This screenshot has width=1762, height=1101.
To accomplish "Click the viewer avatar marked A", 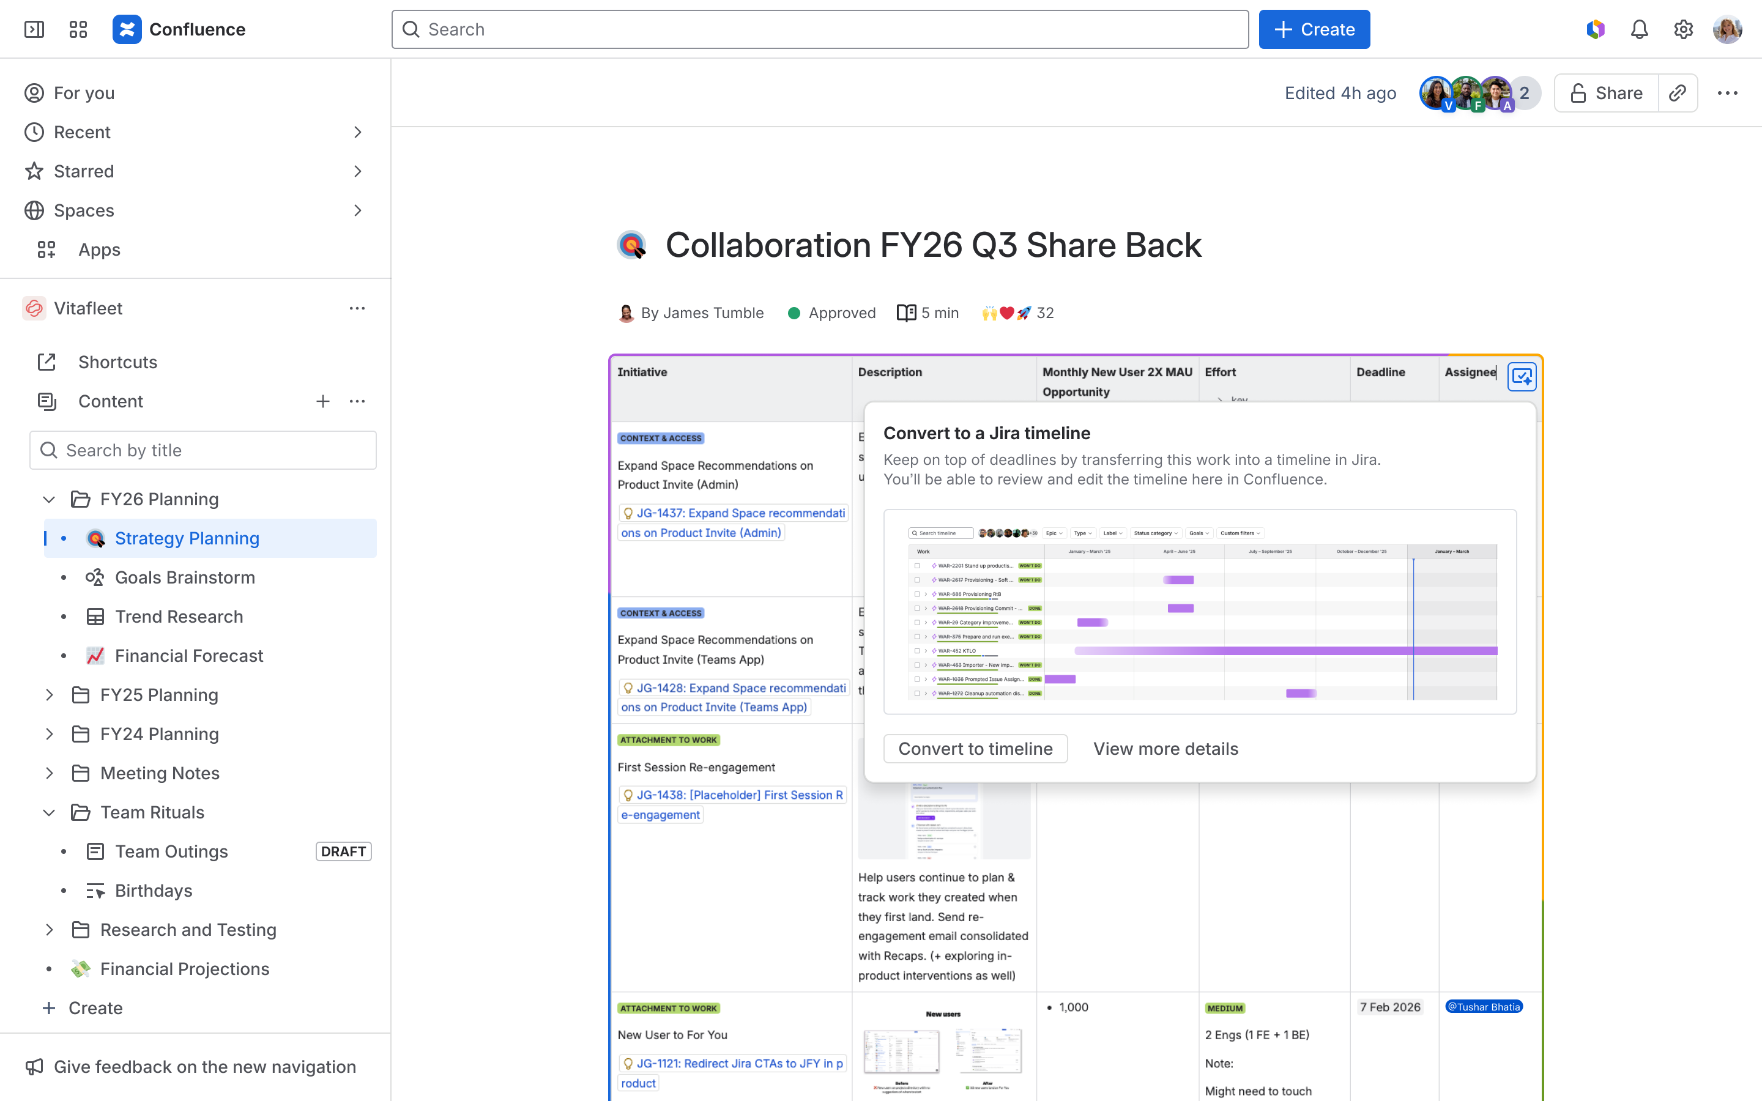I will (1496, 93).
